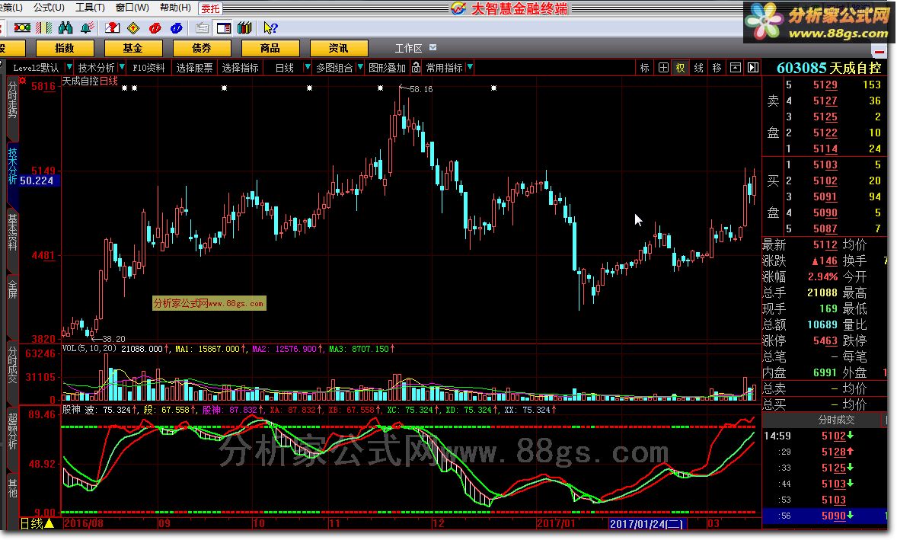The width and height of the screenshot is (897, 540).
Task: Click the 2017/01/24 date marker on timeline
Action: point(646,523)
